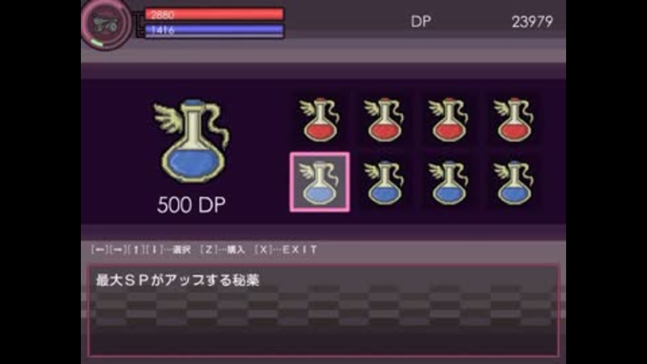
Task: Select the second blue potion in the bottom row
Action: [385, 183]
